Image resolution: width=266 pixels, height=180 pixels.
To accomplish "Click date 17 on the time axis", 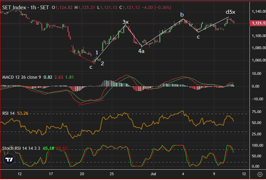I will (51, 174).
